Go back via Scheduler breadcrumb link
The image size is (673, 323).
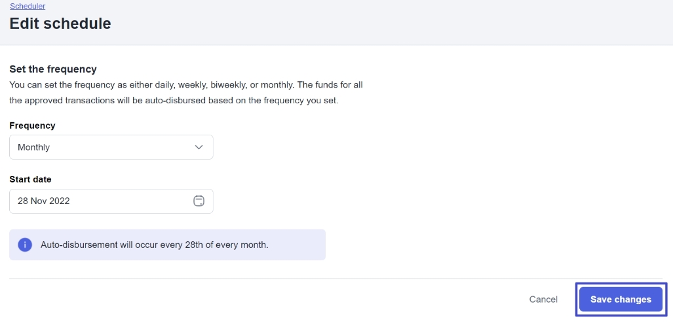point(28,6)
